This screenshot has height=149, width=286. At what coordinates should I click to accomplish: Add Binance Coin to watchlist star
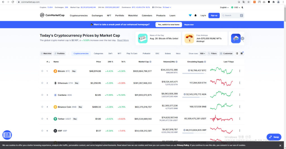[42, 107]
